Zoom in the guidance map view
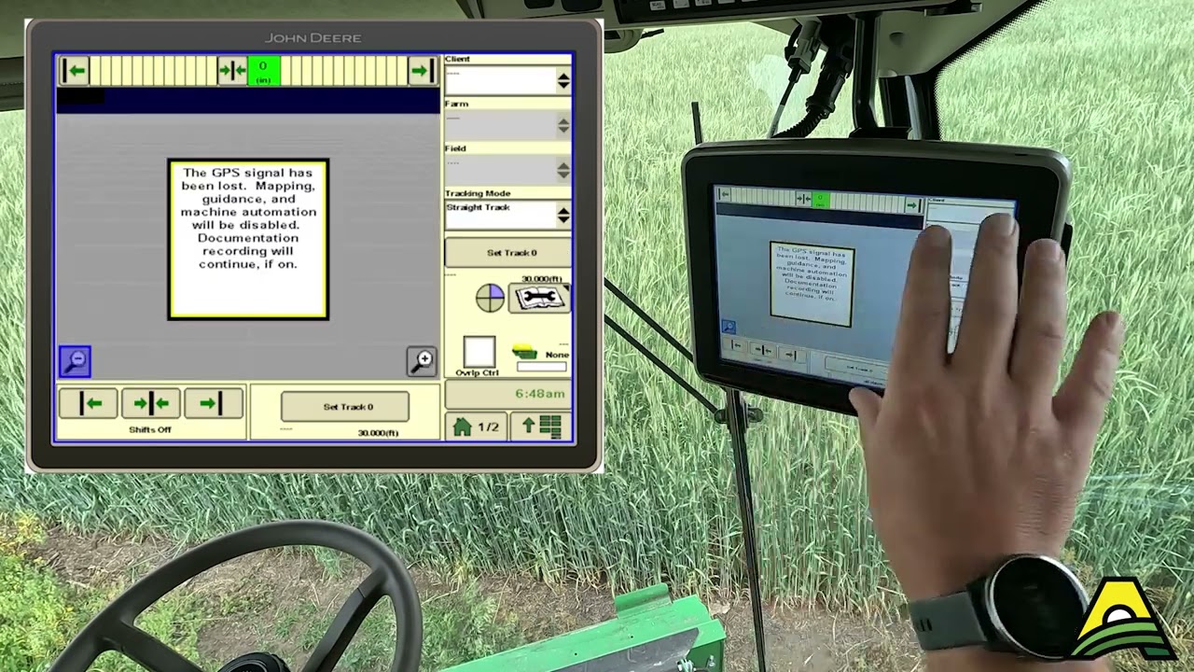 coord(422,361)
